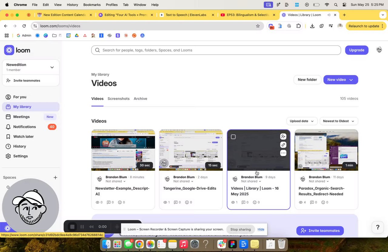This screenshot has width=388, height=252.
Task: Open the profile avatar in Loom header
Action: tap(379, 50)
